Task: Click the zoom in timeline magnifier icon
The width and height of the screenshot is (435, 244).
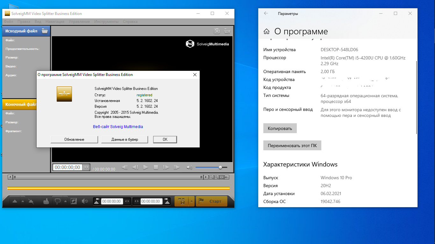Action: coord(217,177)
